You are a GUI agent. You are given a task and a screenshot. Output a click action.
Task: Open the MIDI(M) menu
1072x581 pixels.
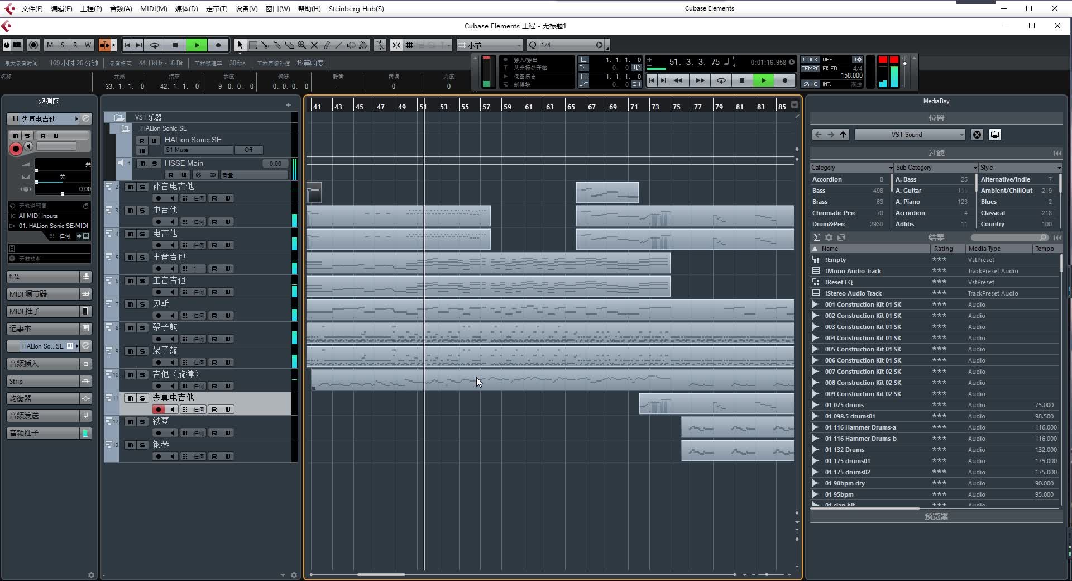(154, 8)
